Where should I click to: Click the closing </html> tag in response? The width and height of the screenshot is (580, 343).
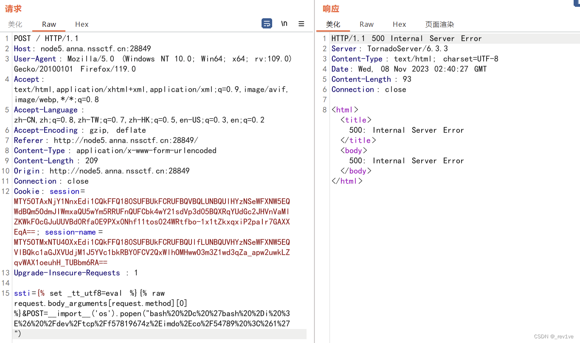pyautogui.click(x=347, y=181)
